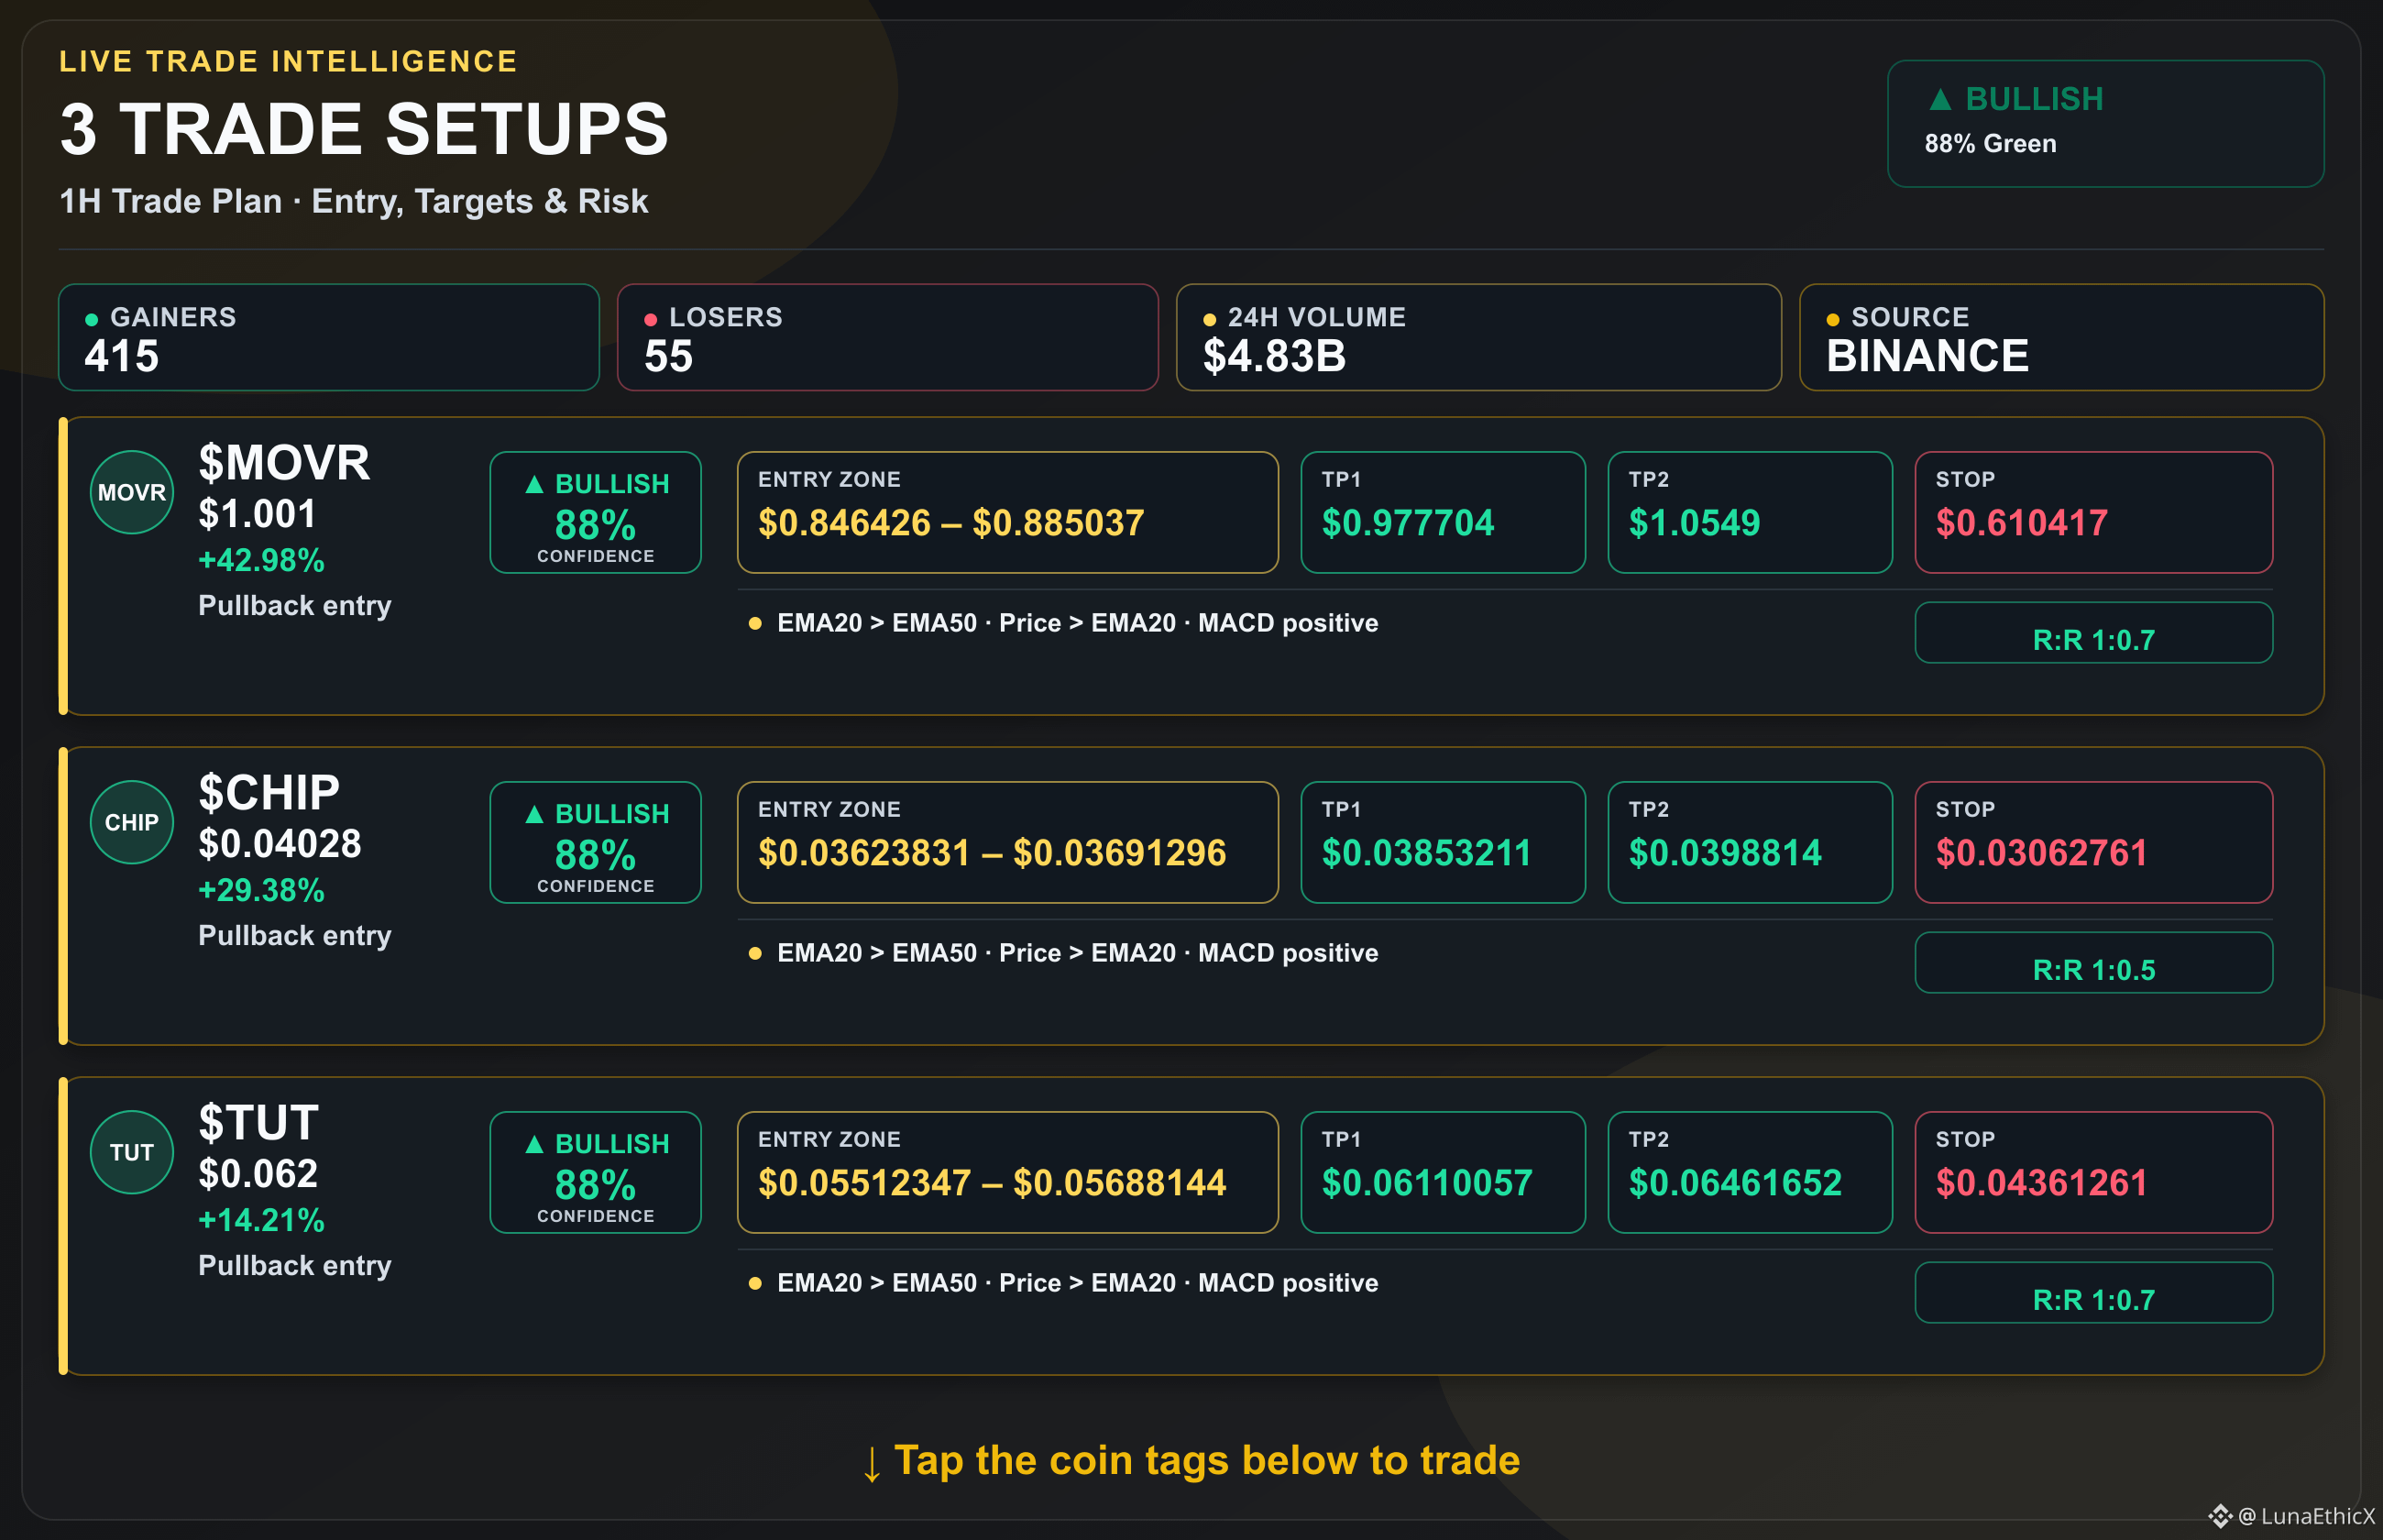2383x1540 pixels.
Task: Open the @LunaEthicX profile handle
Action: [2305, 1516]
